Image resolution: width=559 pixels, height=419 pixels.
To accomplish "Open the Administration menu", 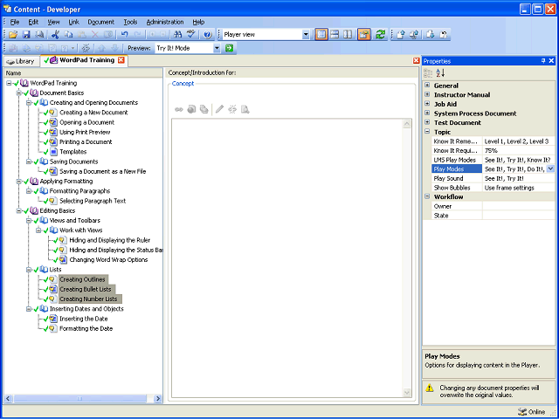I will coord(165,22).
